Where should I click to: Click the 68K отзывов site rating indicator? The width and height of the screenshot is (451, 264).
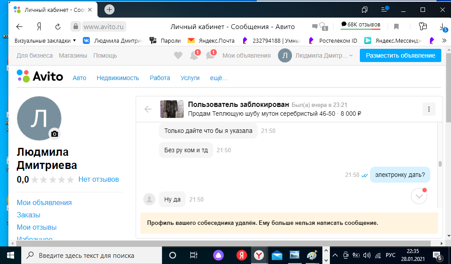(361, 25)
